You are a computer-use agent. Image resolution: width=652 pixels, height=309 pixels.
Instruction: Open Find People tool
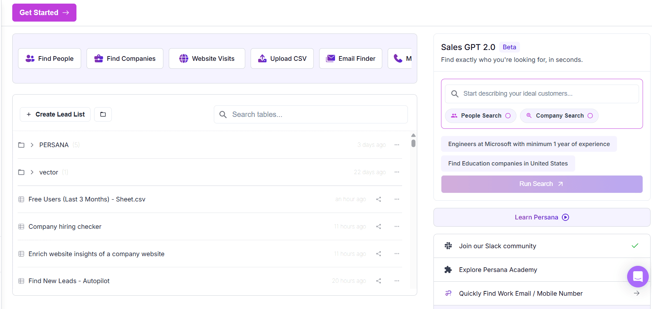tap(49, 59)
